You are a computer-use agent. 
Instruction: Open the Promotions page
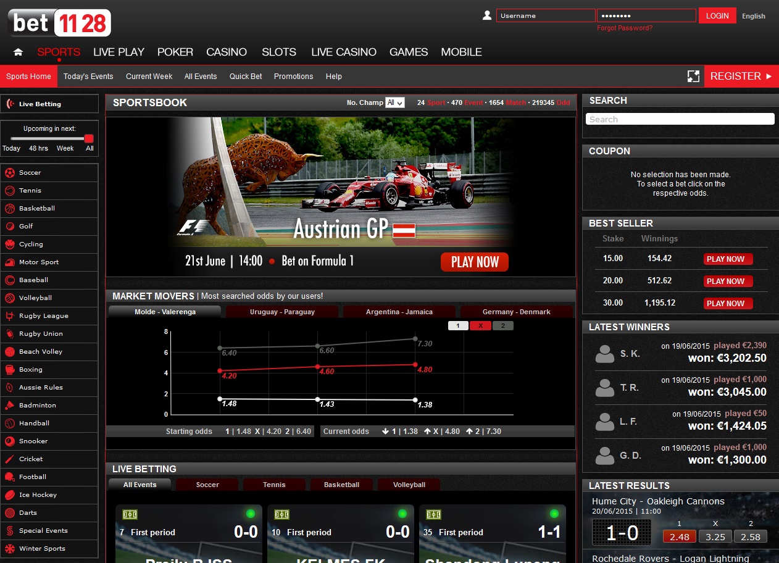click(x=294, y=77)
